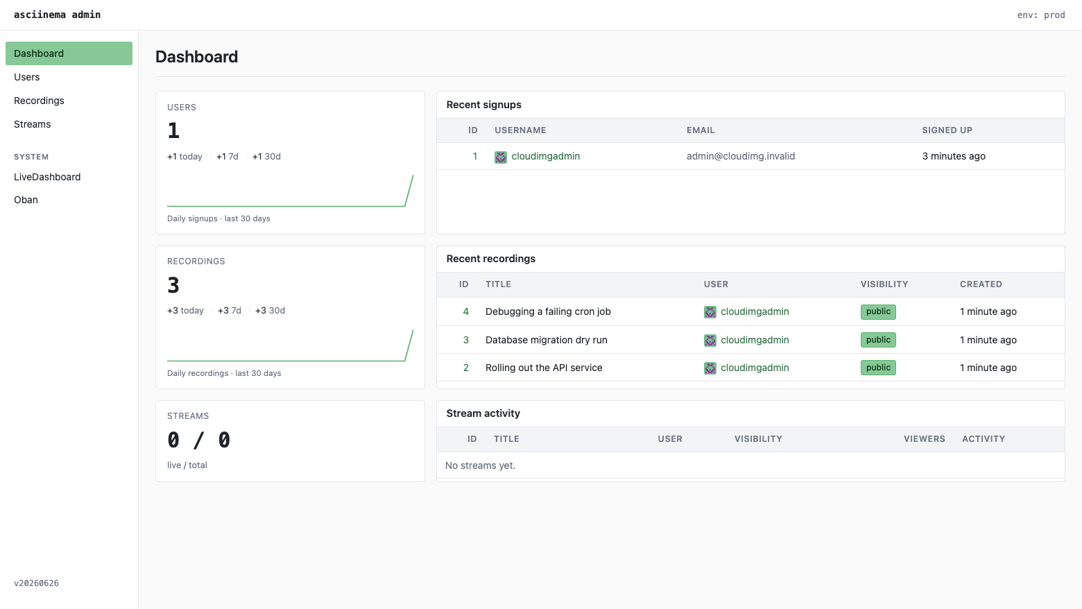1082x609 pixels.
Task: Click the avatar in the 'Database migration dry run' row
Action: [x=710, y=341]
